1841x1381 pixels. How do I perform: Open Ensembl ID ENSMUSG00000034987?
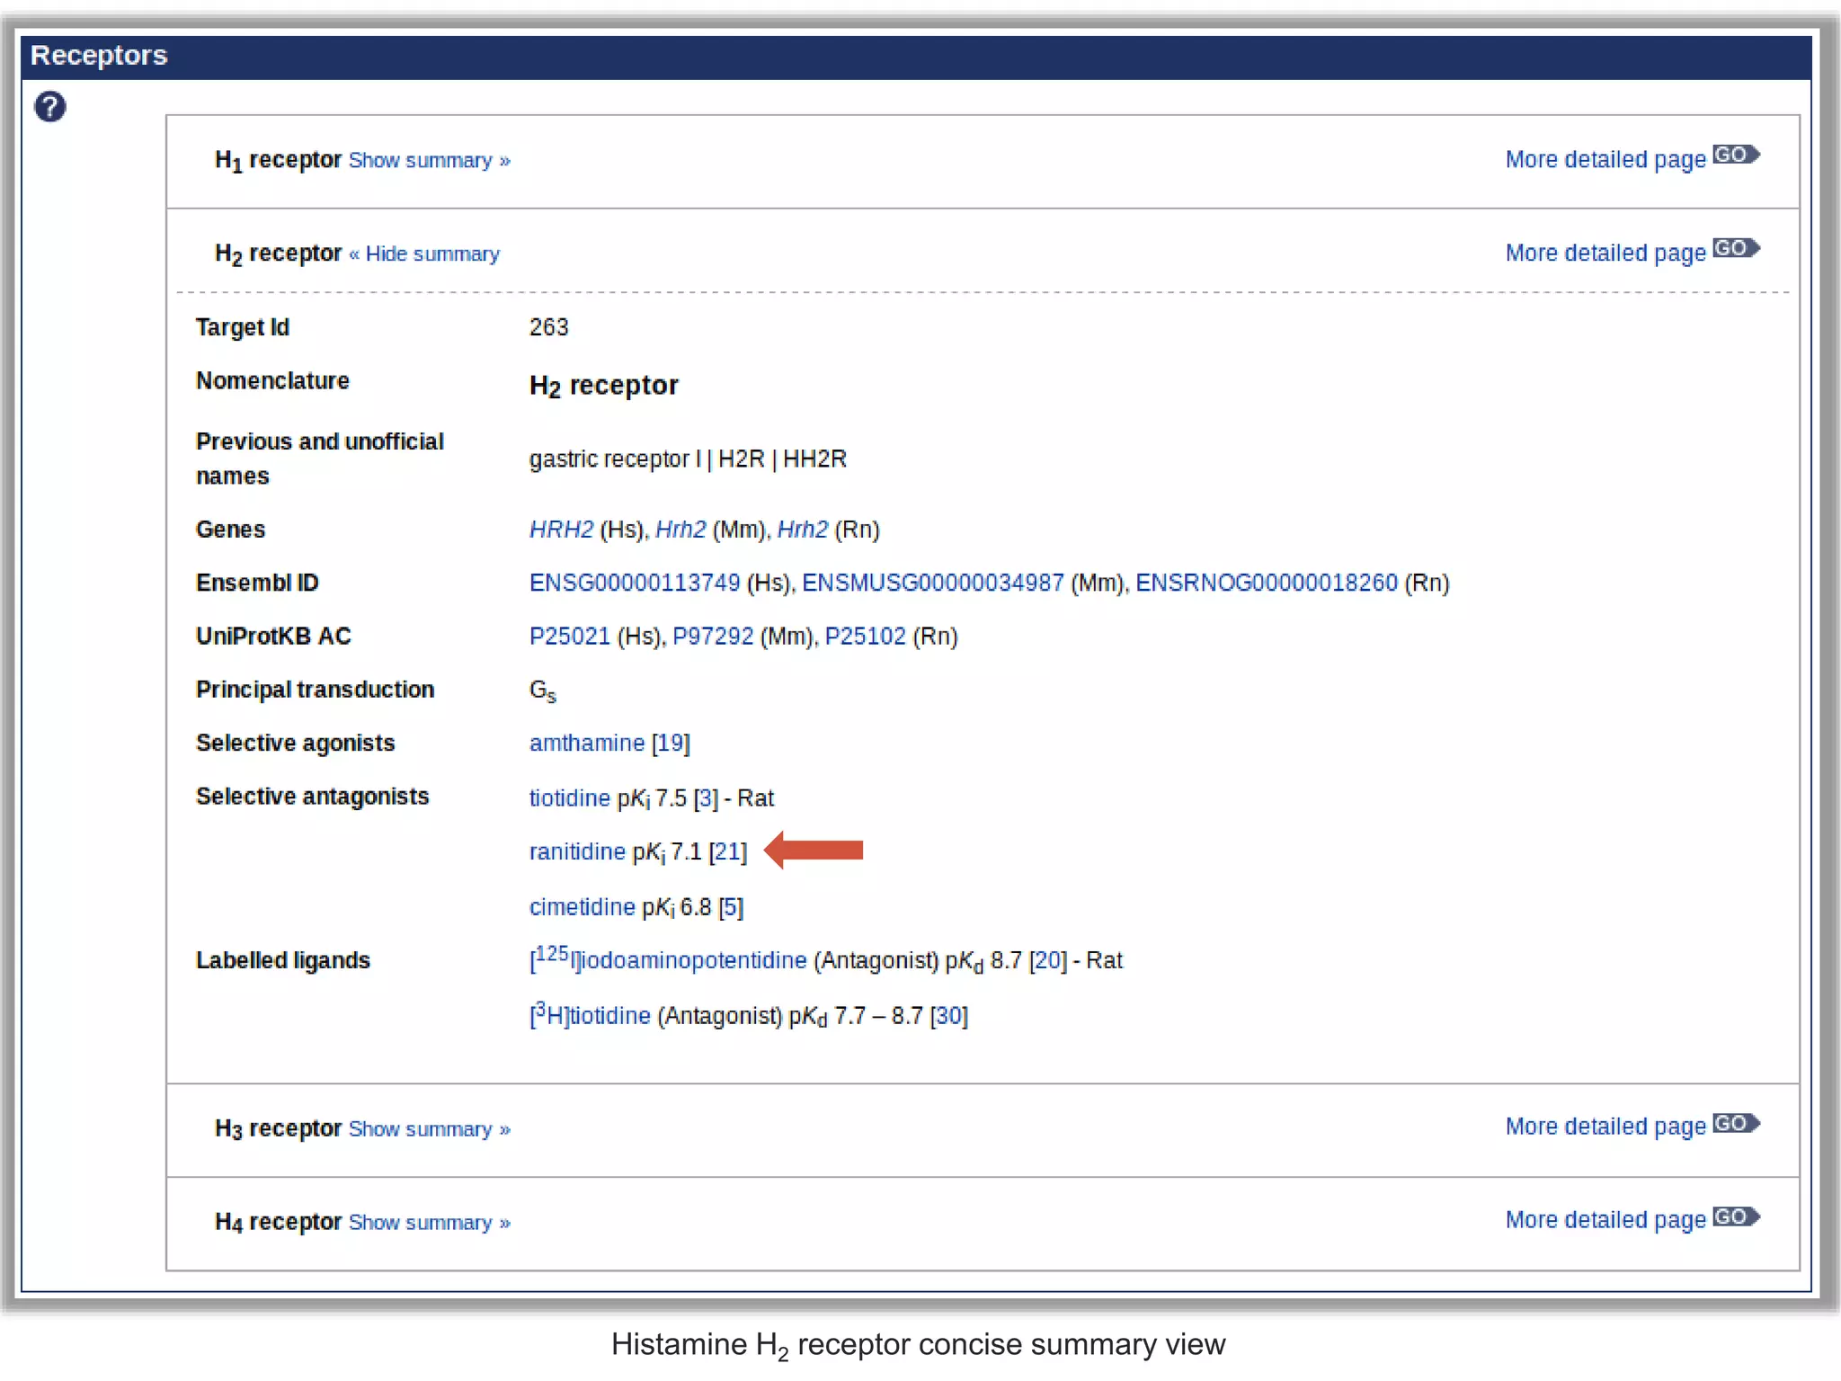click(933, 583)
